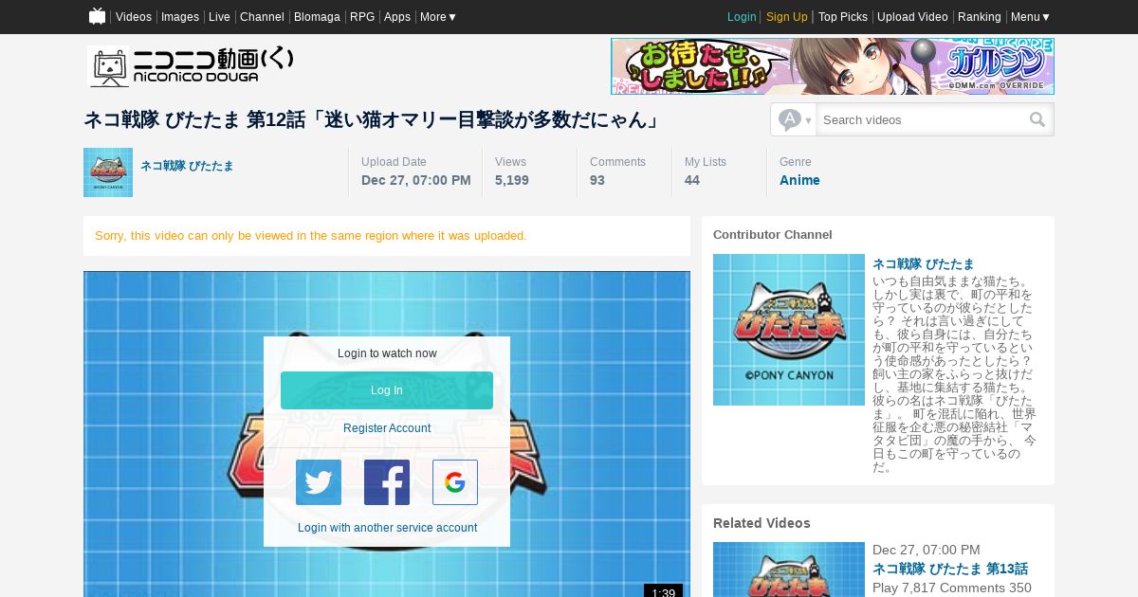Click the Login link in top bar

742,17
